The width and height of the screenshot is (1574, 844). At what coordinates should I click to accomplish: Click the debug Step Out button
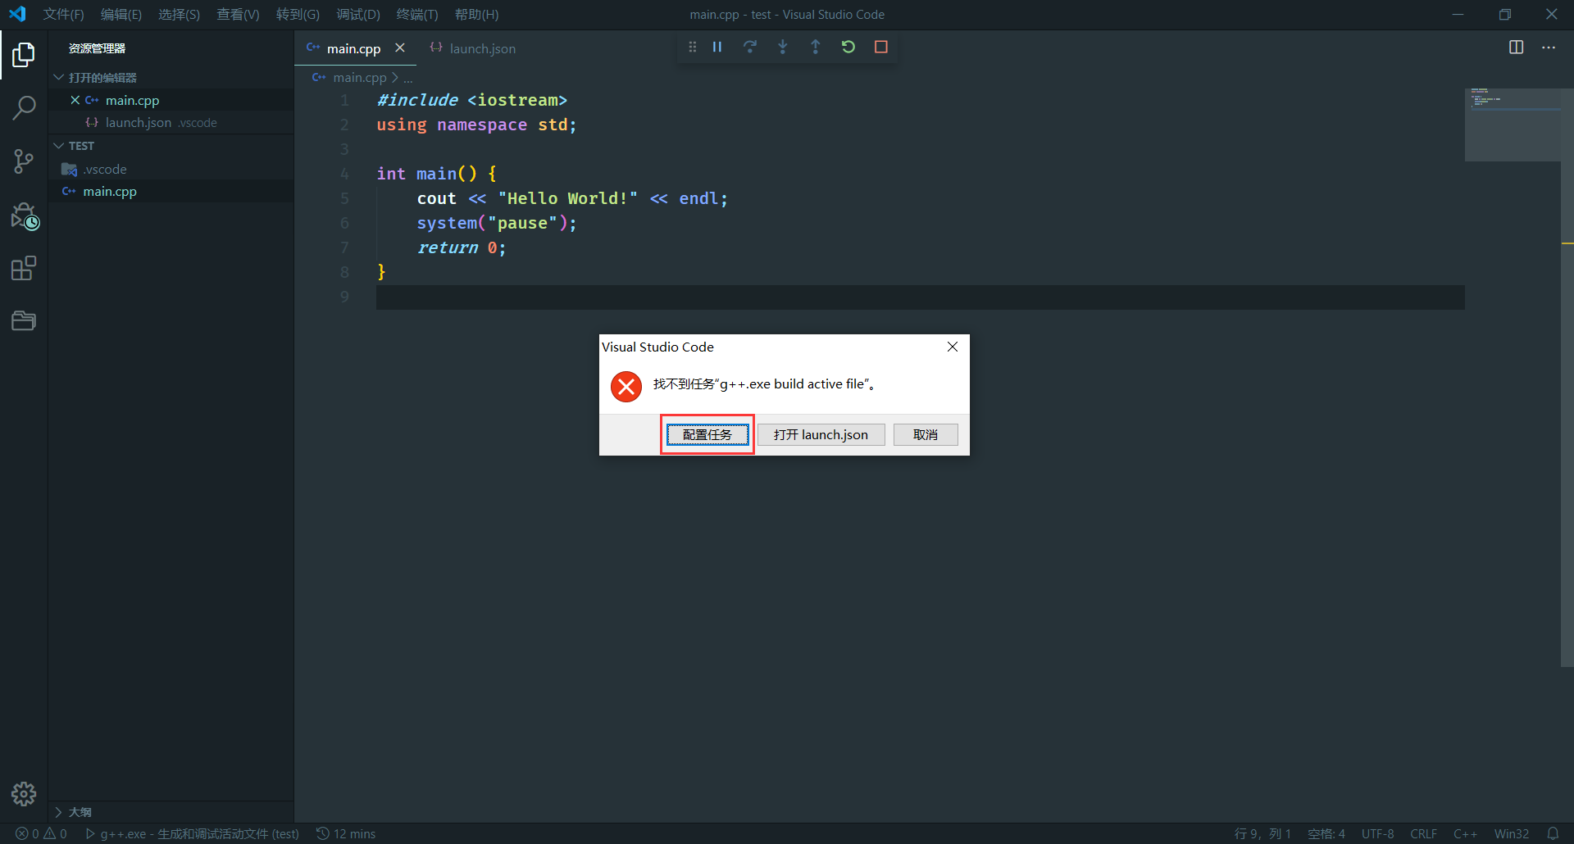816,48
